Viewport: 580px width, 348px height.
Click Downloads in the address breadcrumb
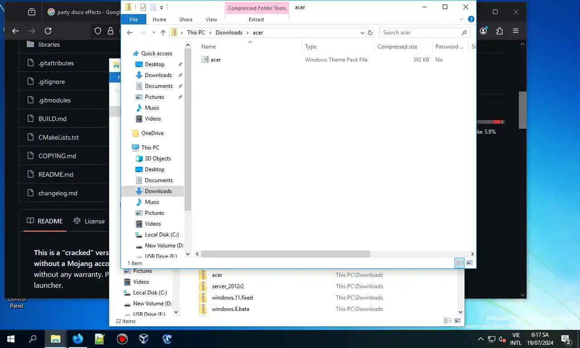pyautogui.click(x=229, y=33)
